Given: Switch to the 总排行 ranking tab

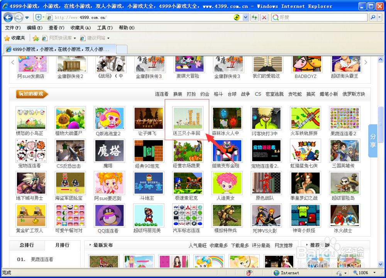Looking at the screenshot, I should pyautogui.click(x=27, y=245).
